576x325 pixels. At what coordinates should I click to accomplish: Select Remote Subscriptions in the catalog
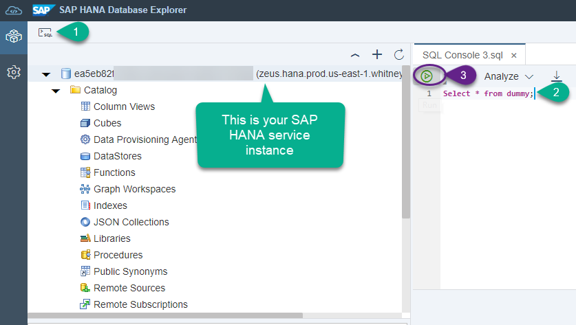coord(140,305)
